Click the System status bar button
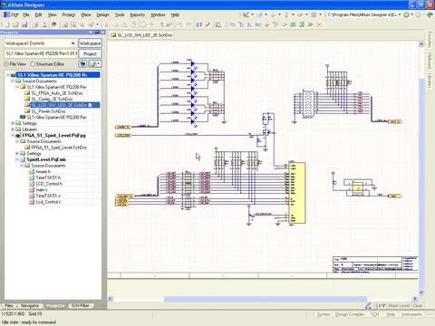The height and width of the screenshot is (326, 435). coord(324,314)
